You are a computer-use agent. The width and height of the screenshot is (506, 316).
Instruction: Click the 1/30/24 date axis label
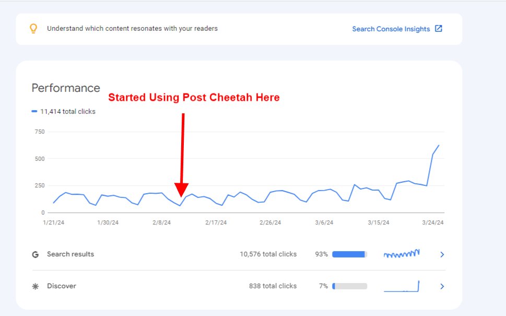coord(108,223)
